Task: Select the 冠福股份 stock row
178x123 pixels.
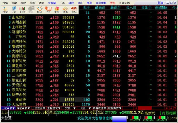Action: tap(89, 32)
